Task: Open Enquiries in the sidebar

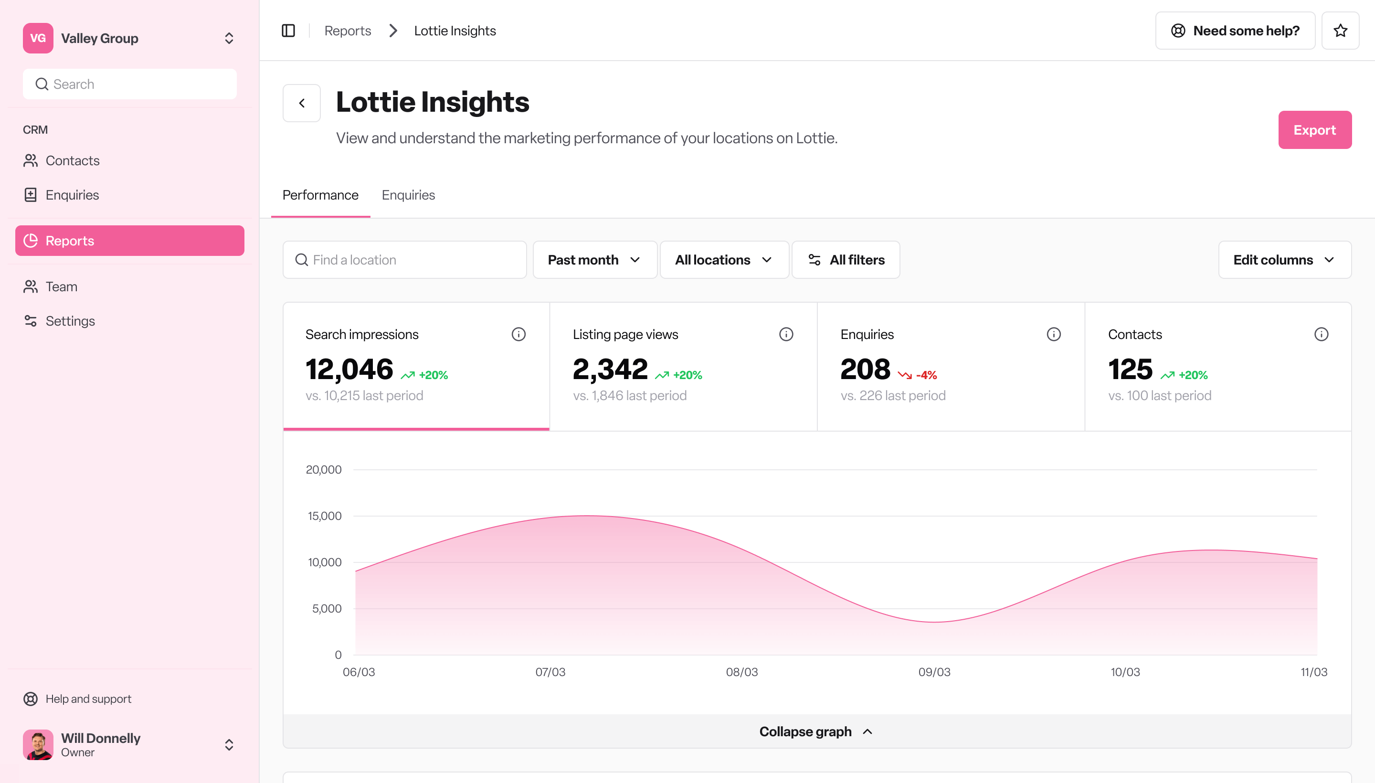Action: tap(129, 195)
